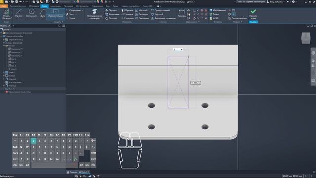Click Circular pattern (Круговой) tool
This screenshot has height=178, width=316.
157,14
